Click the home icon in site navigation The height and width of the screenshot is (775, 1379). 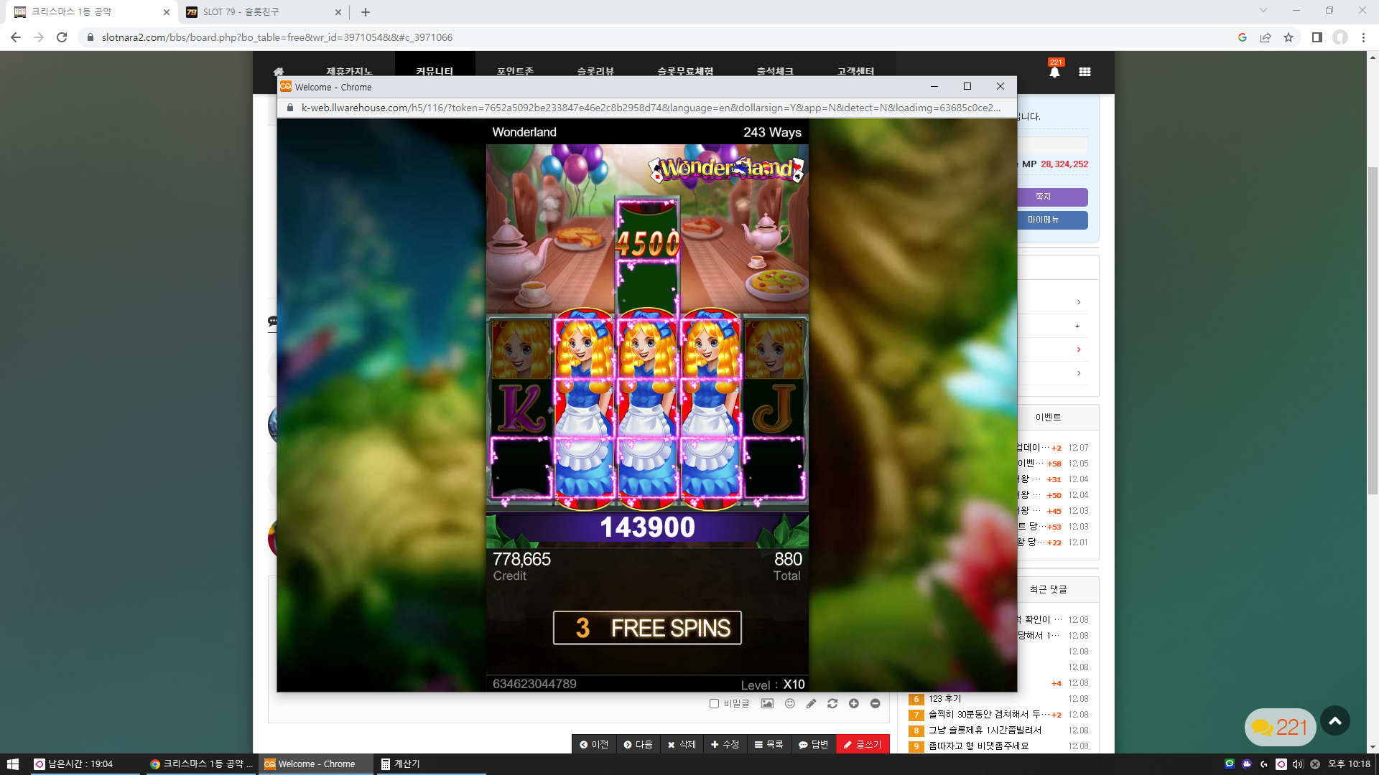(279, 71)
